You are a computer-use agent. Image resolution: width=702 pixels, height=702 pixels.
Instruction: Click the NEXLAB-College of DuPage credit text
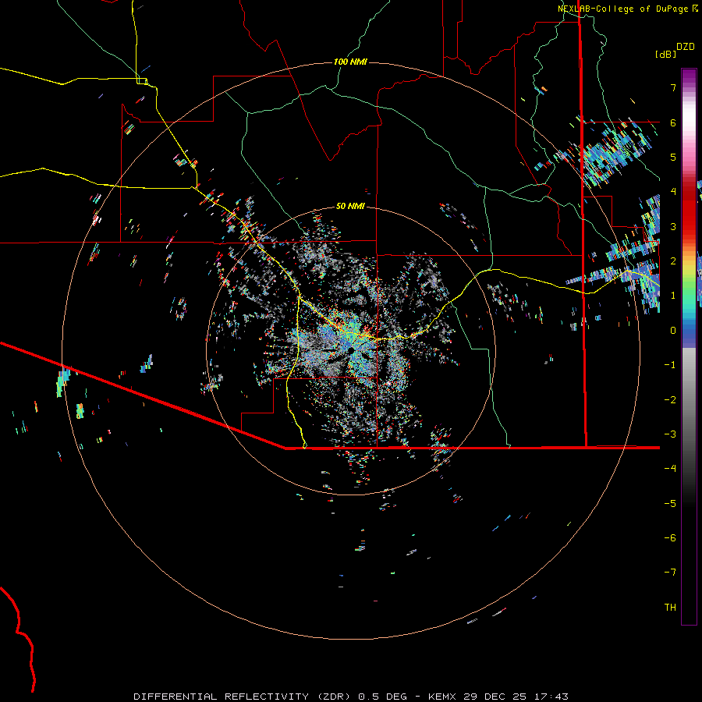point(622,9)
